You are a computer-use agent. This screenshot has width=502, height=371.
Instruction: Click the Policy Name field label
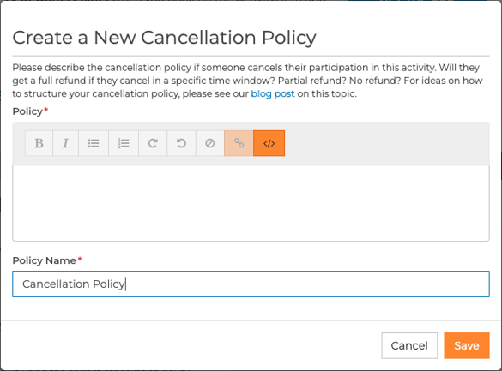pos(44,260)
